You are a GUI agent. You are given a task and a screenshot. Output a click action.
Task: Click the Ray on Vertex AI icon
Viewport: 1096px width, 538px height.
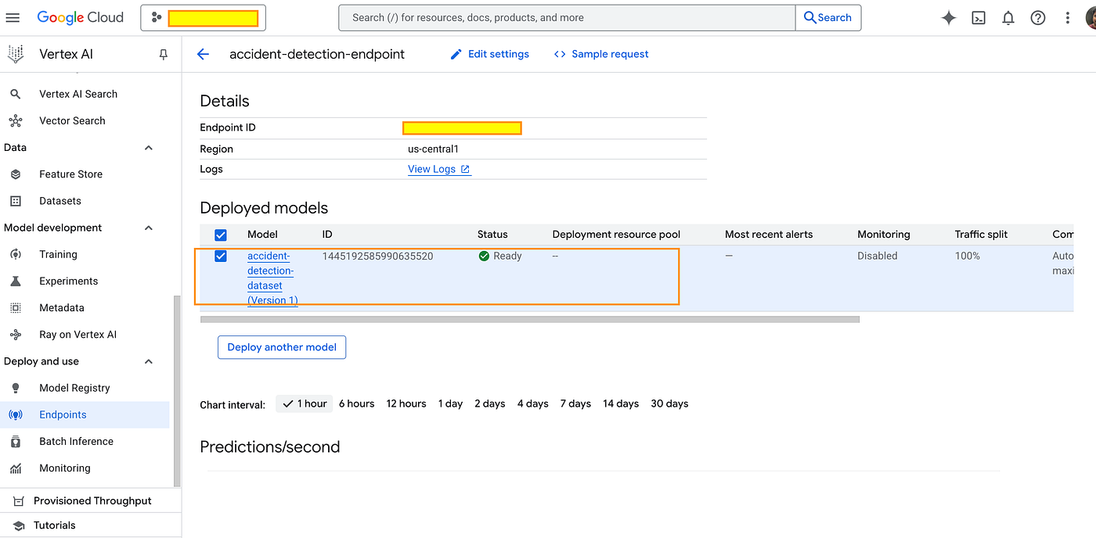[15, 334]
